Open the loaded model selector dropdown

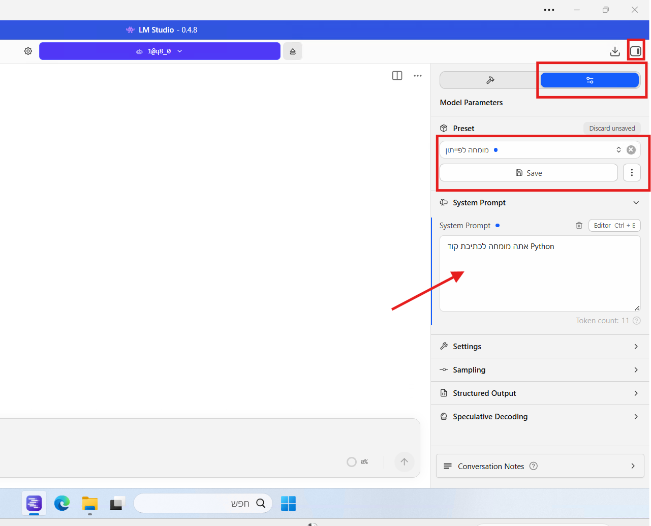160,51
